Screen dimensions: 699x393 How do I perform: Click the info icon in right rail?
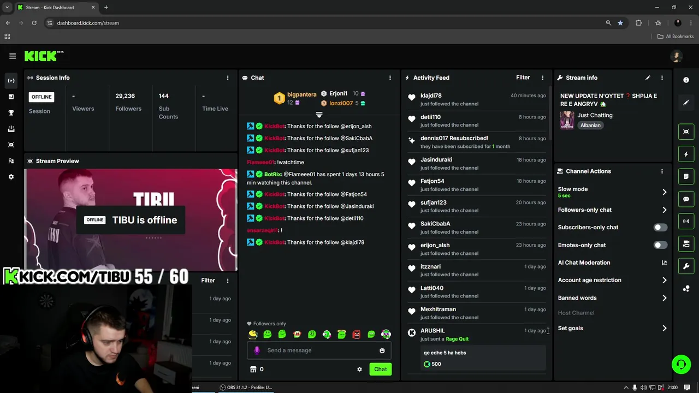[686, 80]
